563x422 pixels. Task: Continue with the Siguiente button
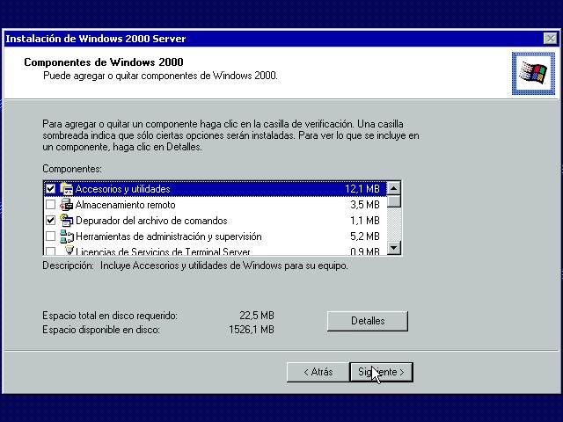coord(381,372)
